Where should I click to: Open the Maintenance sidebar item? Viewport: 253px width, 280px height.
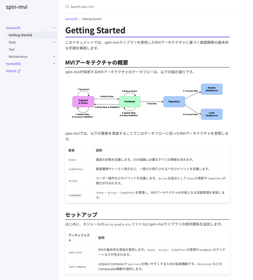point(18,56)
